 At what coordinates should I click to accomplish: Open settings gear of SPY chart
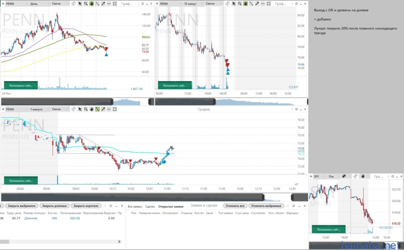(393, 176)
